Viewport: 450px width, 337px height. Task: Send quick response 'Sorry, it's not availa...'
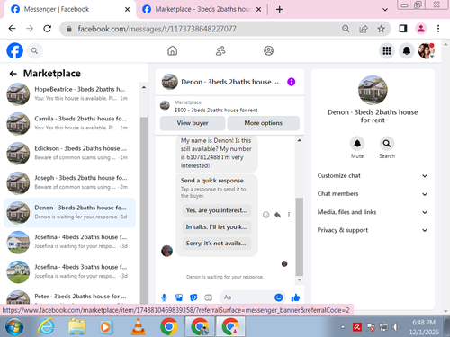click(x=216, y=244)
